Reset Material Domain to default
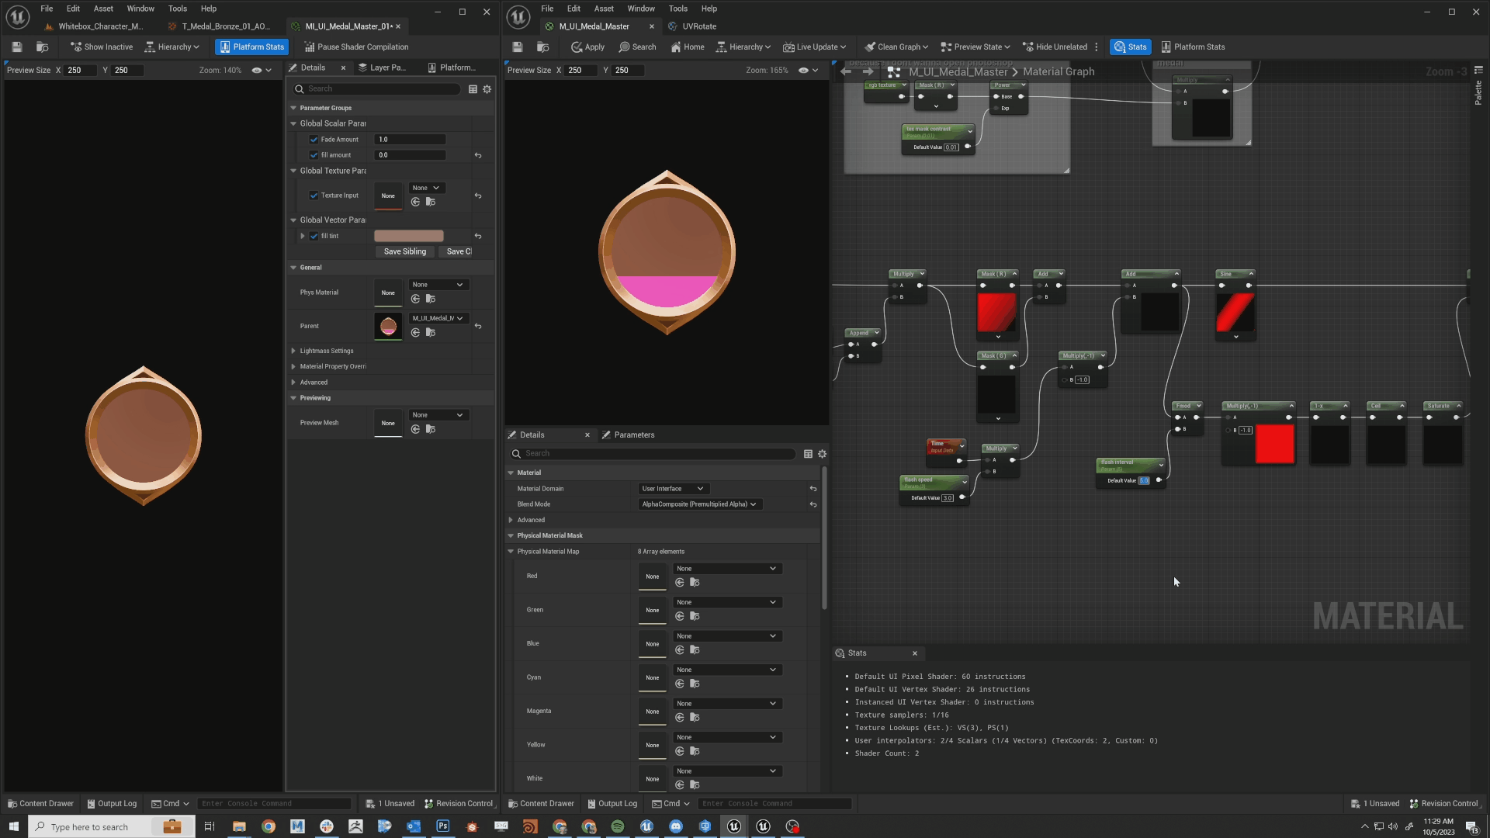Viewport: 1490px width, 838px height. click(813, 489)
